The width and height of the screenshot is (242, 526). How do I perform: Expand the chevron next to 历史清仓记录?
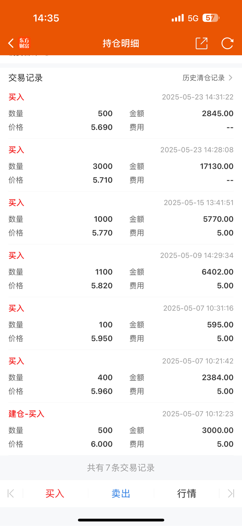[x=230, y=78]
